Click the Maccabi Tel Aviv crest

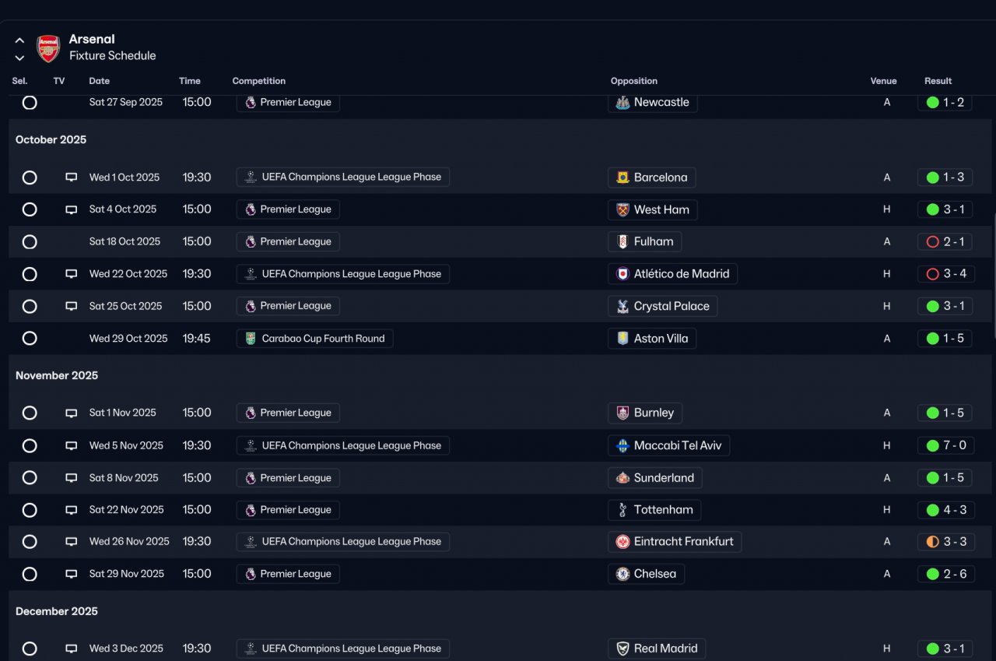622,446
